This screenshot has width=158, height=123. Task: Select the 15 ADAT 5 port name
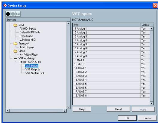(80, 84)
